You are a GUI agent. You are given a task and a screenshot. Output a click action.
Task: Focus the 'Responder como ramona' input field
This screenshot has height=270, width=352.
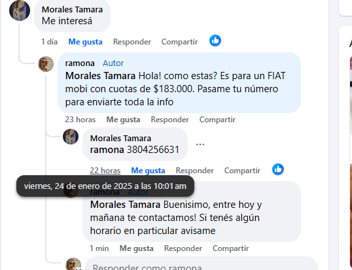202,265
